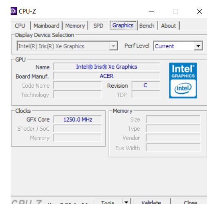The image size is (207, 204).
Task: Click the Intel Graphics logo image
Action: [183, 80]
